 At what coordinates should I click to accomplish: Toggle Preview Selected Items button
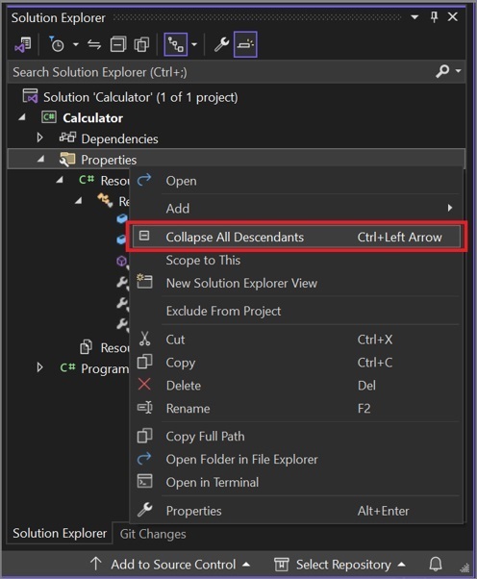(245, 44)
